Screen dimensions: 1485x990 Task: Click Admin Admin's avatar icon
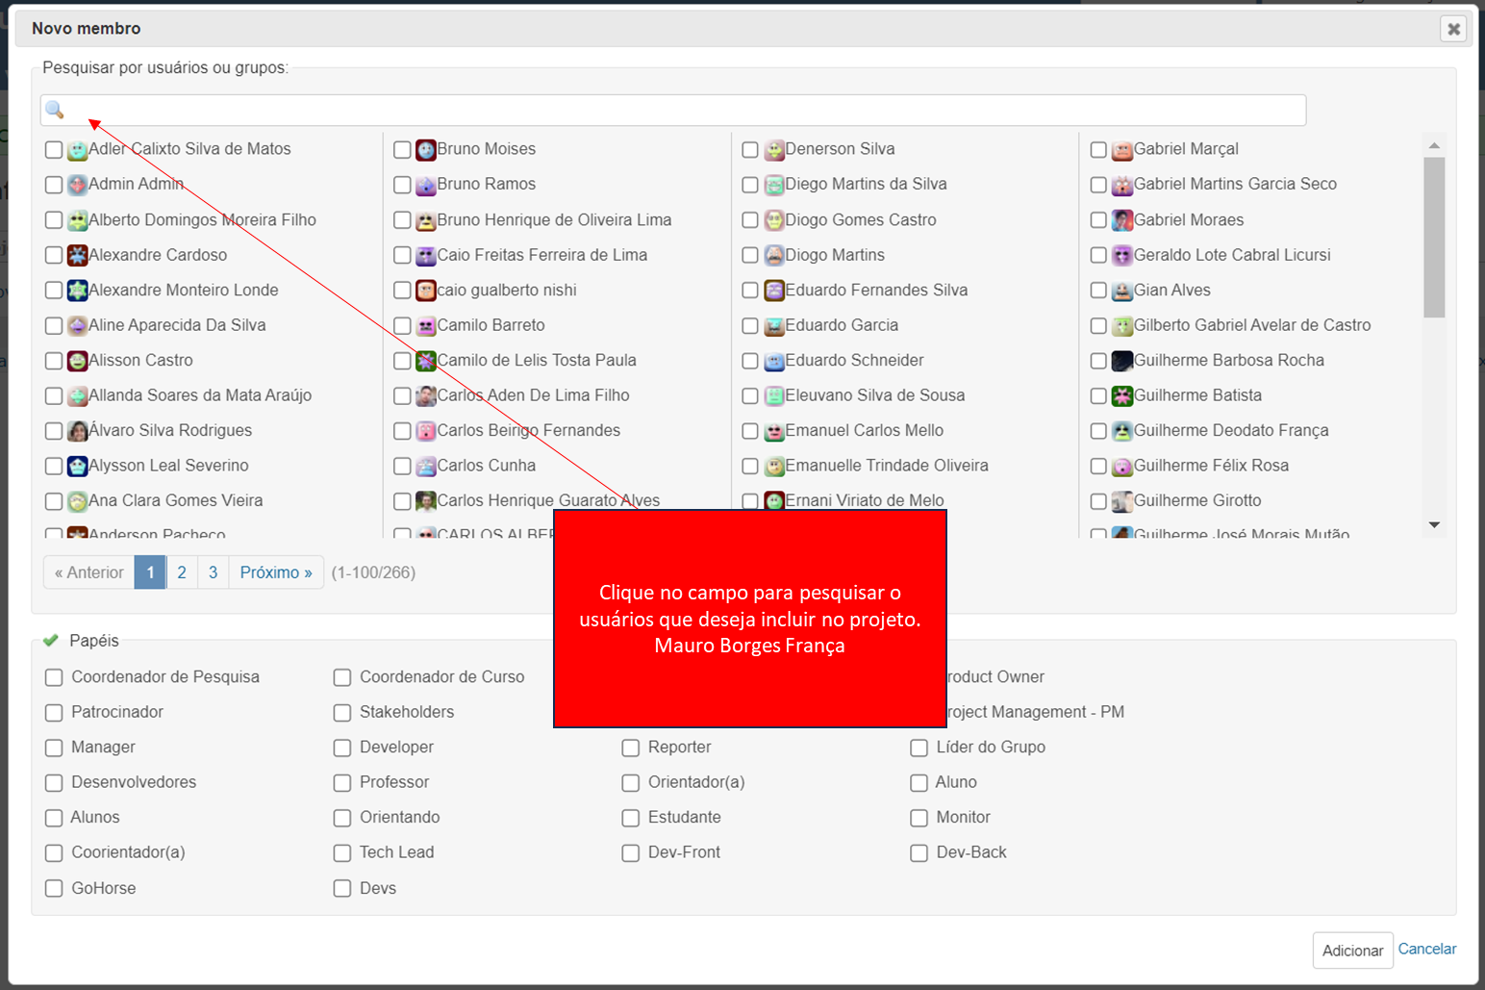[x=78, y=185]
